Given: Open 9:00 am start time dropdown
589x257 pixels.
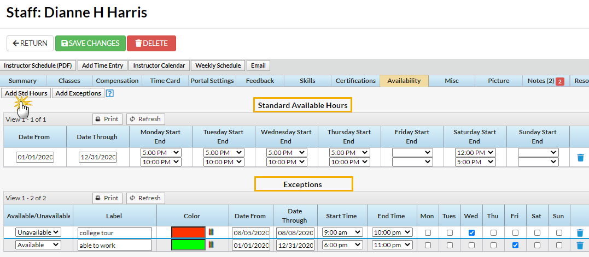Looking at the screenshot, I should pos(342,232).
